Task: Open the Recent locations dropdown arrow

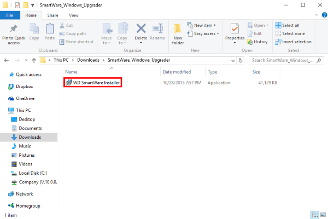Action: (x=26, y=61)
